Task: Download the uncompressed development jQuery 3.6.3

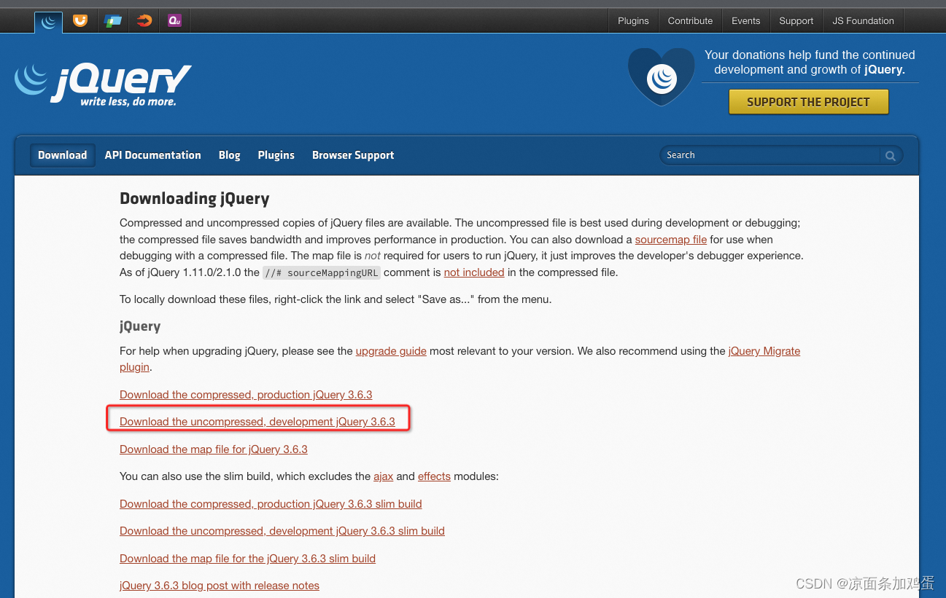Action: pos(257,422)
